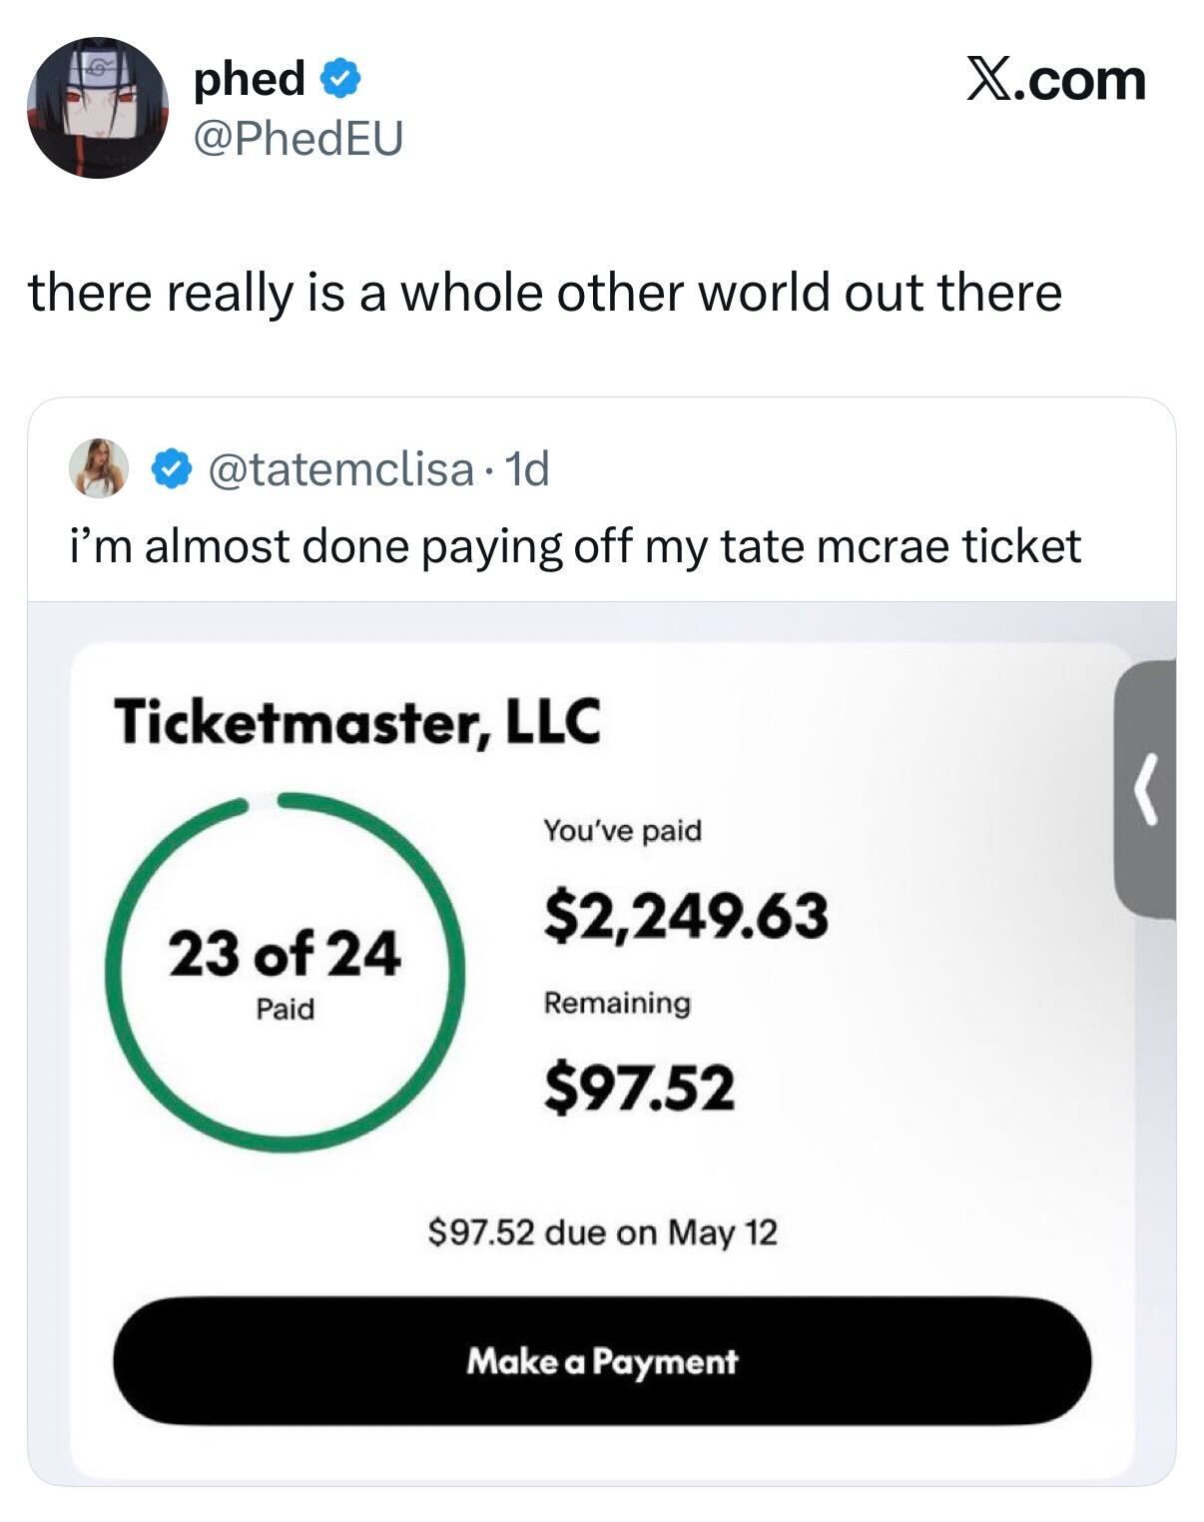Click the quoted user's small avatar
Screen dimensions: 1204x1522
(x=100, y=467)
